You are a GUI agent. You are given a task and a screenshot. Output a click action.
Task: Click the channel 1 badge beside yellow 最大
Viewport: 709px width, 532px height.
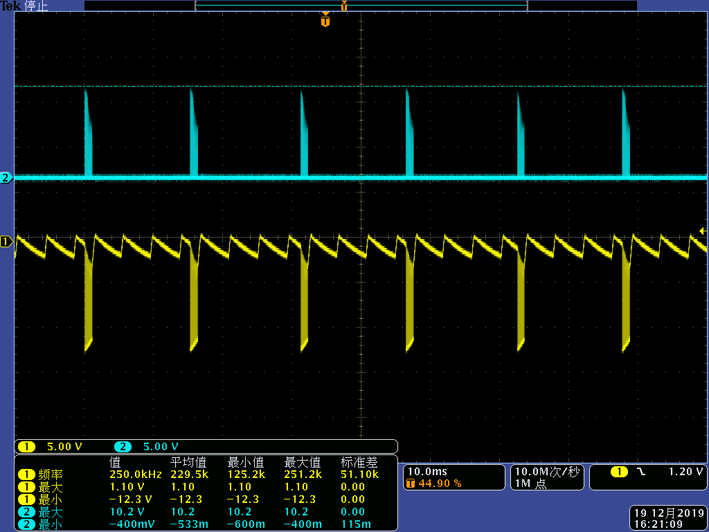tap(26, 487)
